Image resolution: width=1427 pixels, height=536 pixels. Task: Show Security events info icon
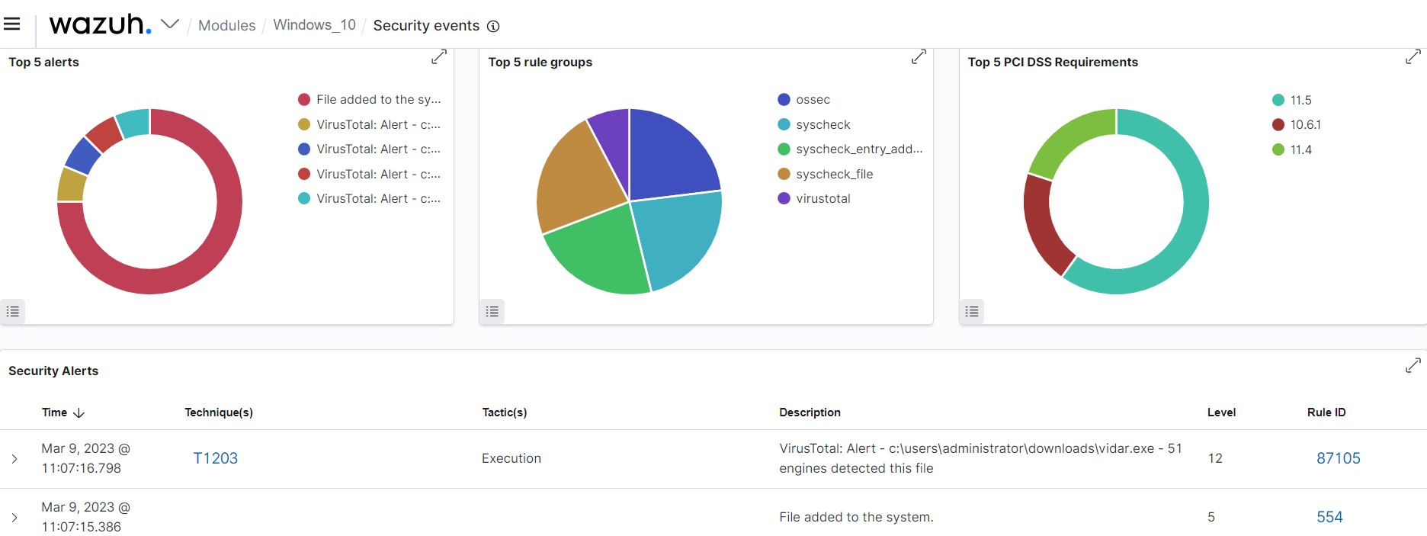493,26
